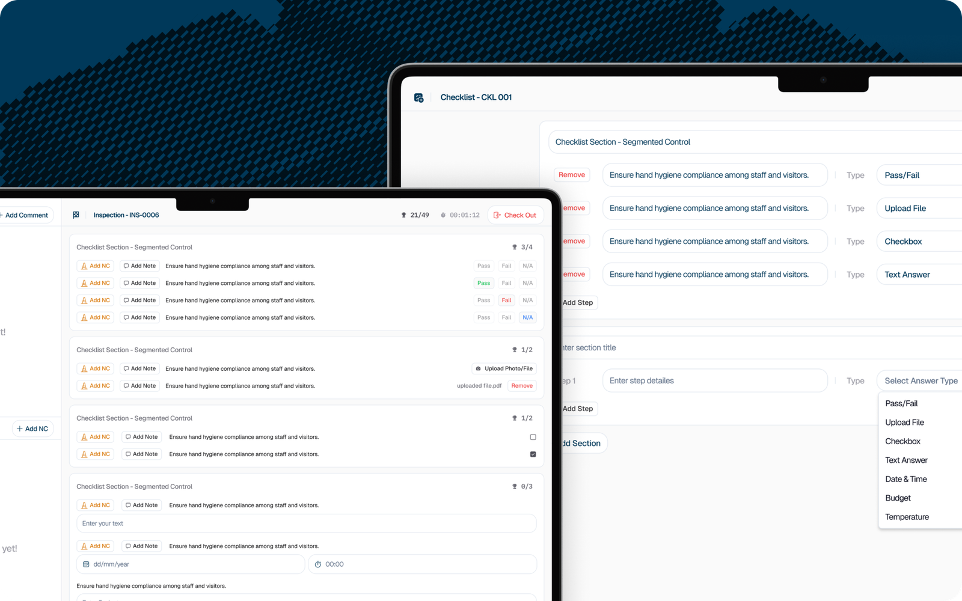
Task: Select N/A on the fourth checklist step
Action: point(527,317)
